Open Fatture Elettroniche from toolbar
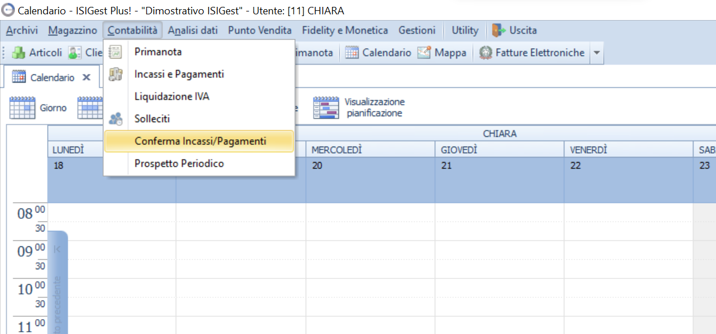 (486, 53)
